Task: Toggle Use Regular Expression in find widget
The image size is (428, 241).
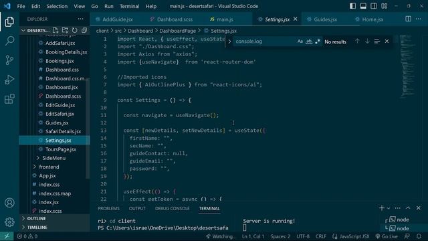Action: [x=318, y=42]
